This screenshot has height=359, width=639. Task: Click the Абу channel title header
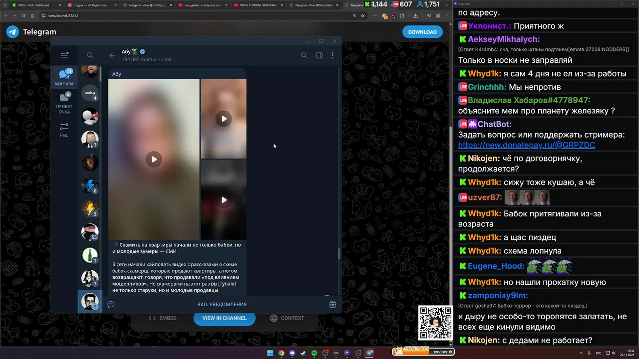[133, 51]
